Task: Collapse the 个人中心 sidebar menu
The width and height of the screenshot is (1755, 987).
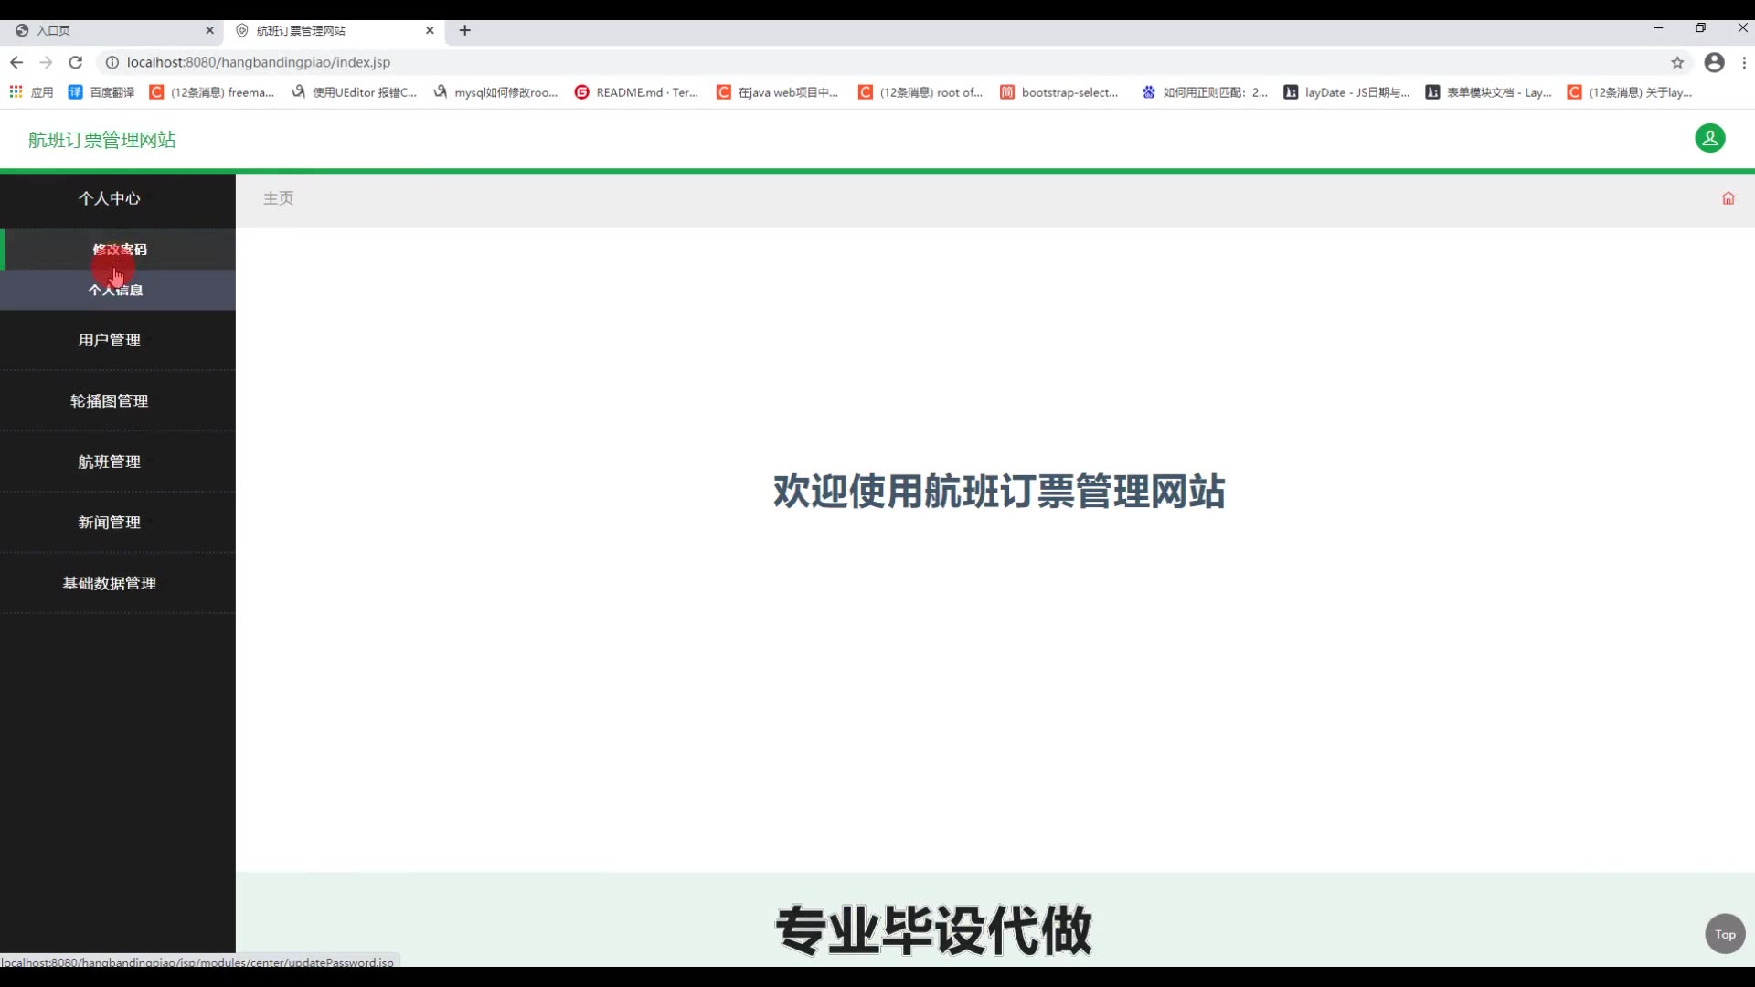Action: pyautogui.click(x=109, y=198)
